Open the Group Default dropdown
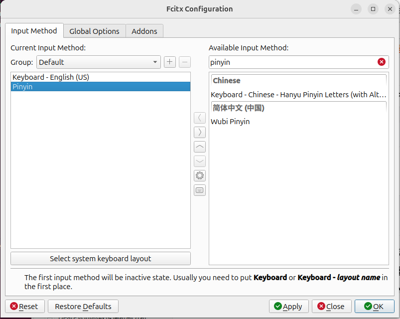 [x=99, y=62]
